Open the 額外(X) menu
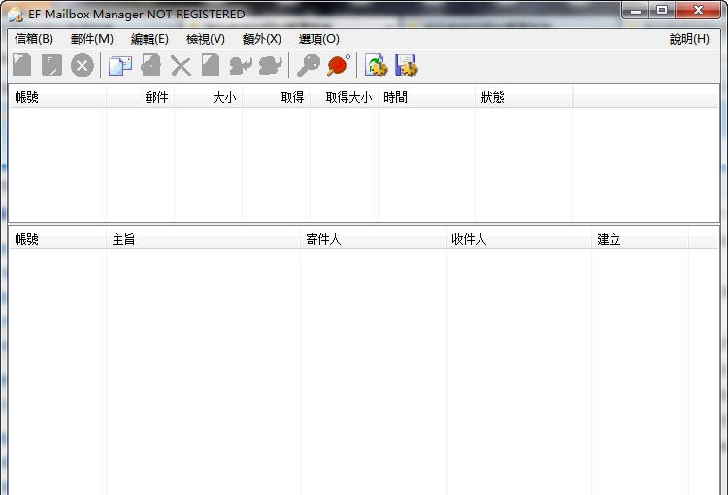This screenshot has height=495, width=728. 262,39
